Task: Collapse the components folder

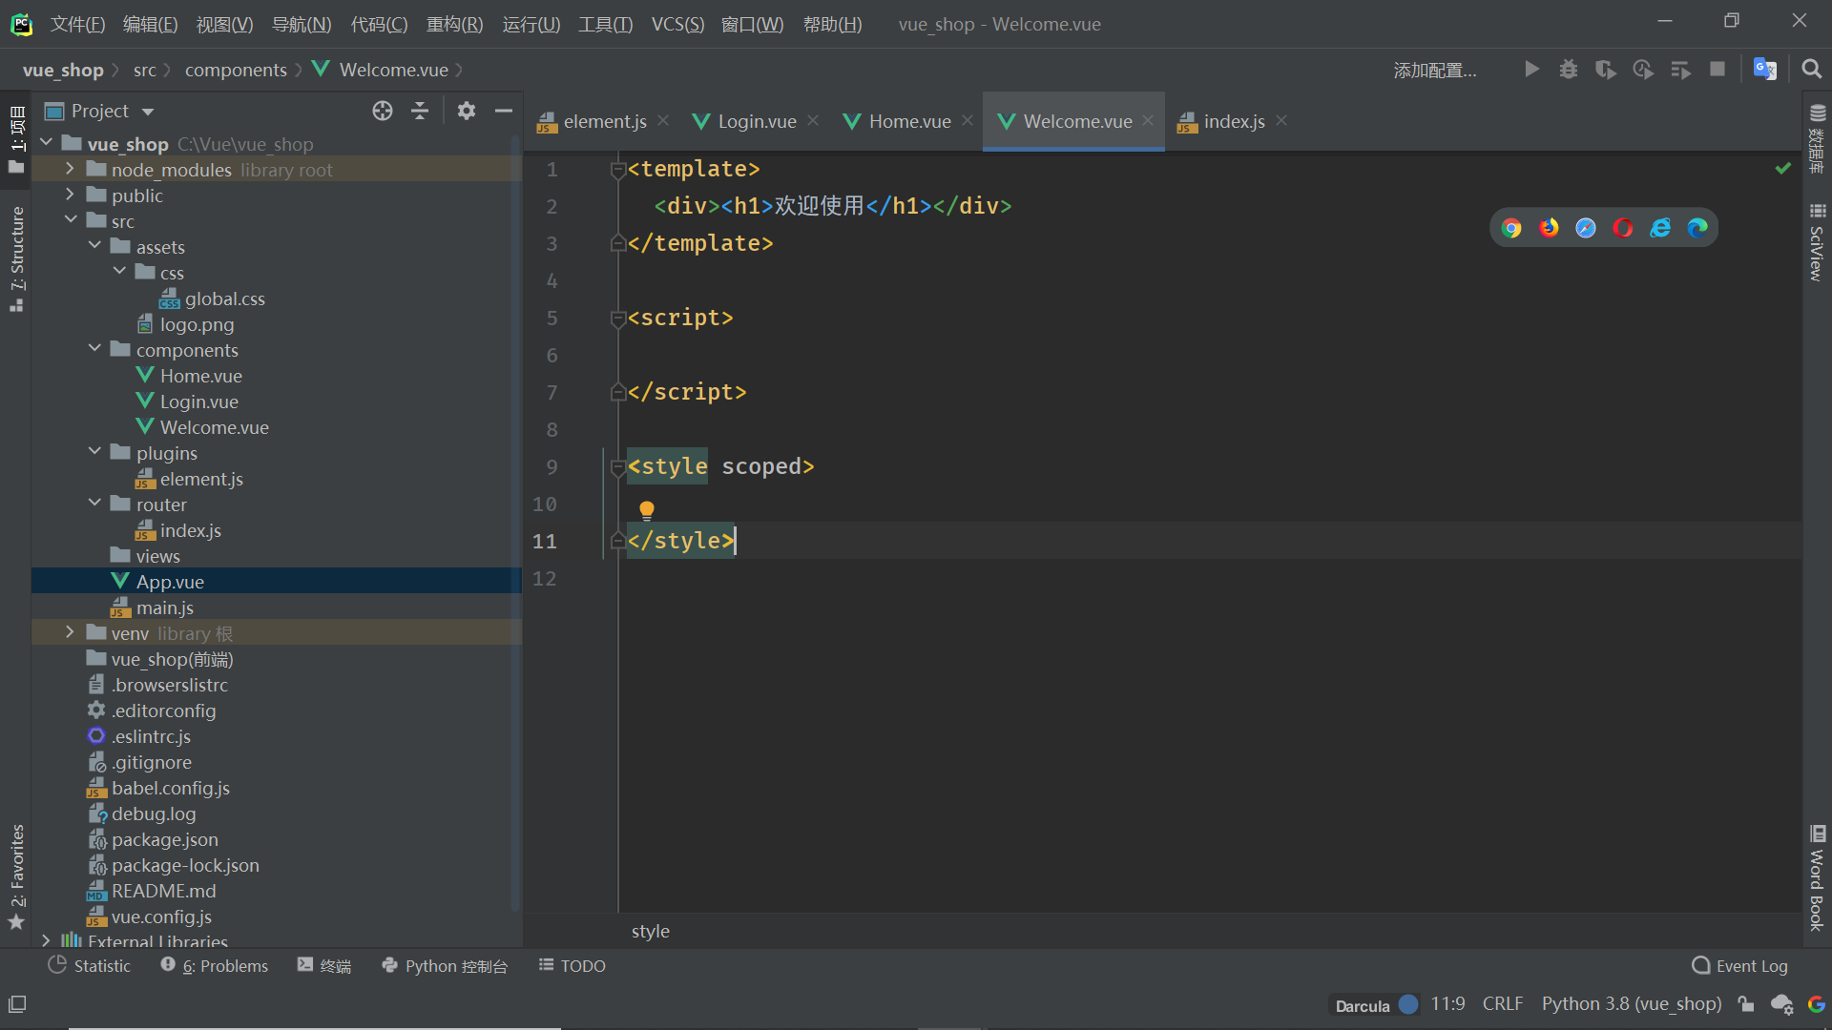Action: [x=94, y=349]
